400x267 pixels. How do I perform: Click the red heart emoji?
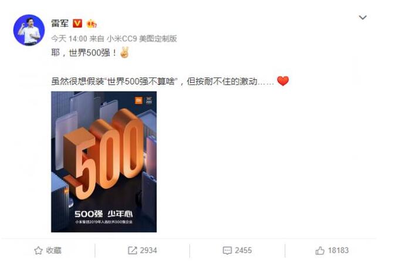(x=283, y=81)
